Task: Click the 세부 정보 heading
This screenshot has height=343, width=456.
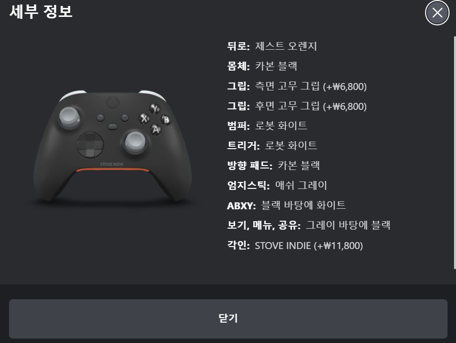Action: [x=41, y=11]
